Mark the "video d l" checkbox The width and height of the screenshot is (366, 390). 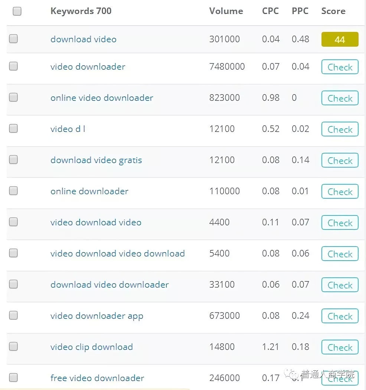(x=13, y=129)
